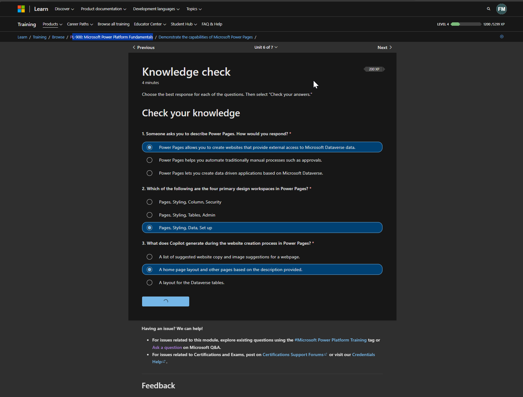Click the '4 minutes' duration text
The height and width of the screenshot is (397, 523).
[150, 83]
